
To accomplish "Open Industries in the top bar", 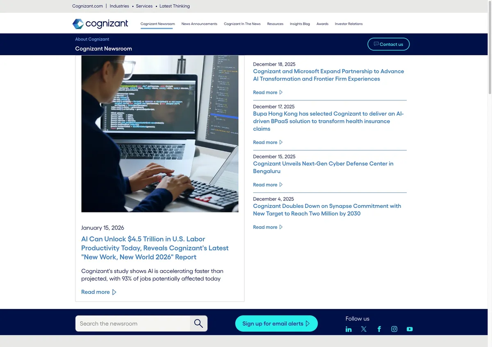I will (119, 6).
